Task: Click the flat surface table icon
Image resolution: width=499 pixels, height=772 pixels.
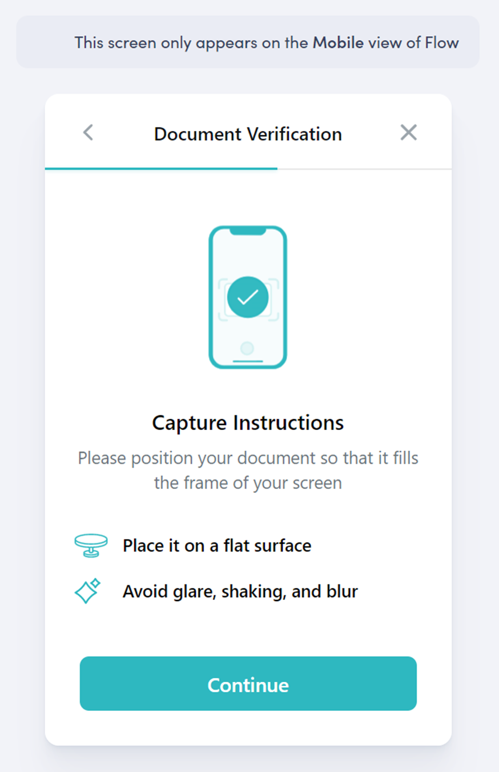Action: (91, 545)
